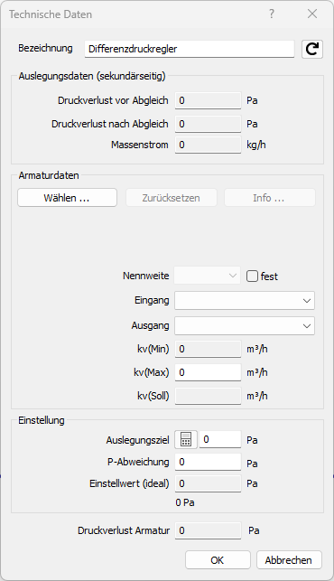Image resolution: width=334 pixels, height=581 pixels.
Task: Click the Zurücksetzen button
Action: 172,198
